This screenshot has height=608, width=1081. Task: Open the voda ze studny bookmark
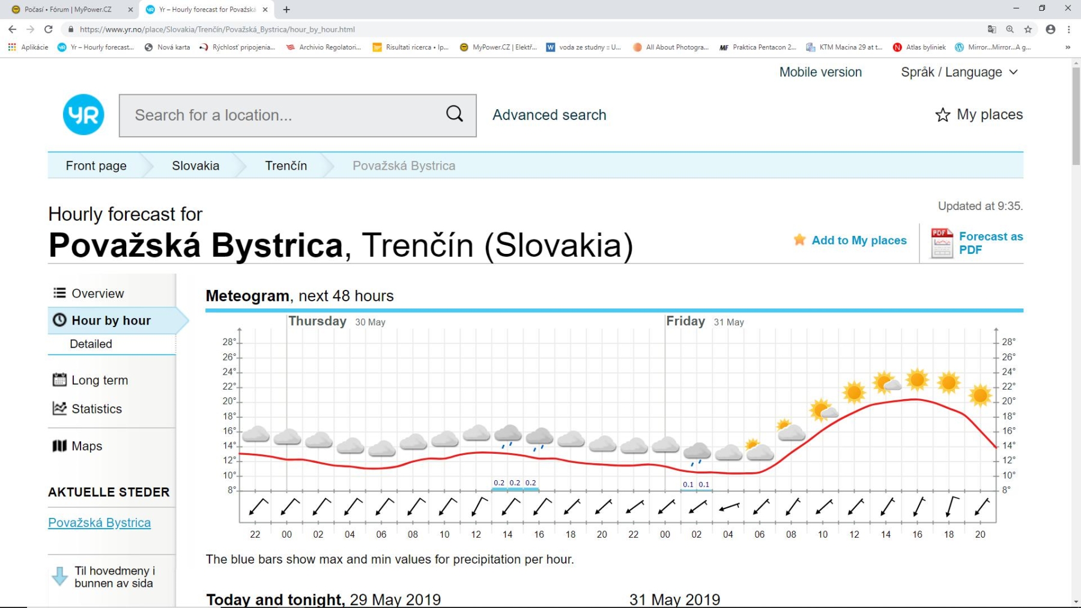tap(584, 47)
